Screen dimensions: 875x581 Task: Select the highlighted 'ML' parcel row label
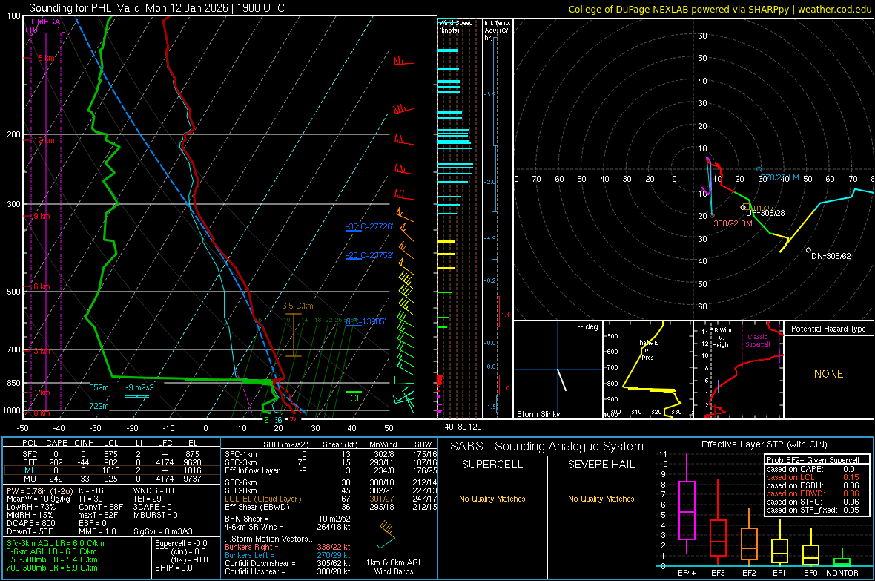pyautogui.click(x=30, y=470)
